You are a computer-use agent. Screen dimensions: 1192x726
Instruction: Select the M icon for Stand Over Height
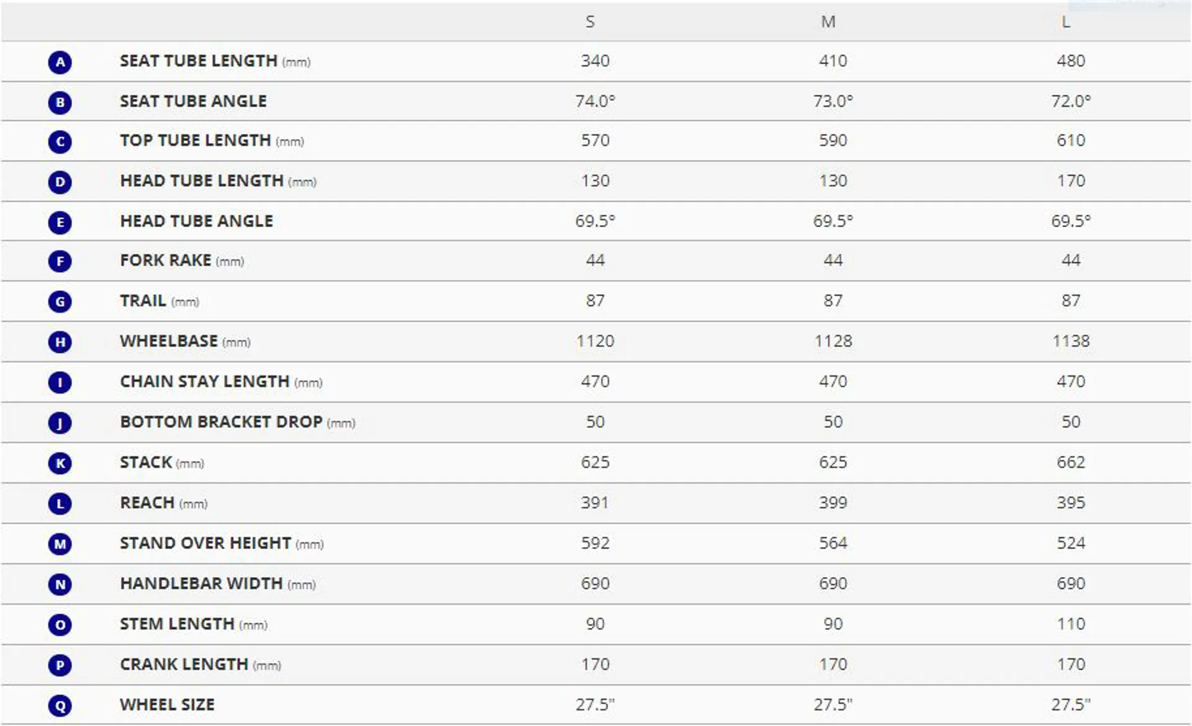coord(60,544)
